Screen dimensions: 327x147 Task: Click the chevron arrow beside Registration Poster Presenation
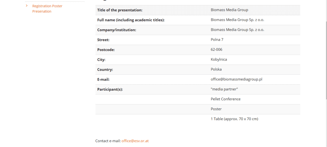[27, 5]
